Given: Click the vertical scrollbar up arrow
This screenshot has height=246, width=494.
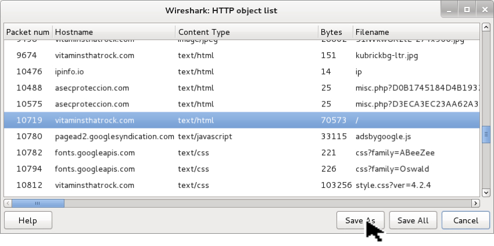Looking at the screenshot, I should pos(486,27).
